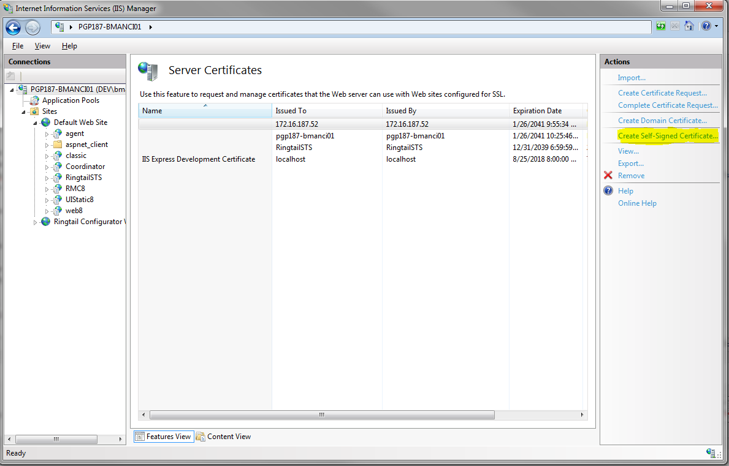The width and height of the screenshot is (729, 466).
Task: Click the Connections pane horizontal scrollbar thumb
Action: click(56, 439)
